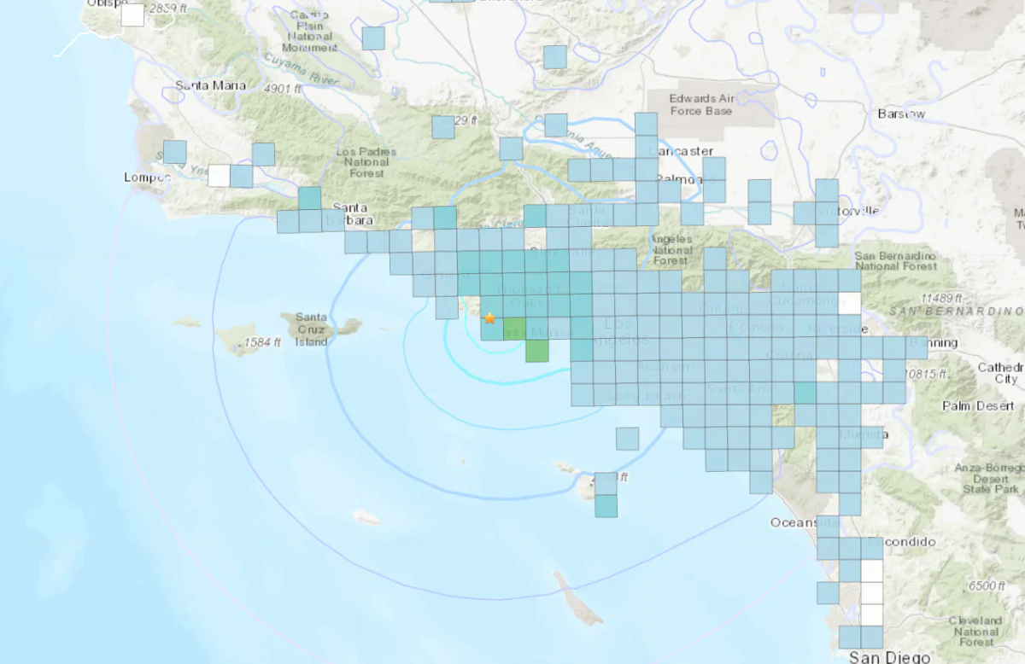The image size is (1025, 664).
Task: Click the San Bernardino National Forest label
Action: click(x=895, y=261)
